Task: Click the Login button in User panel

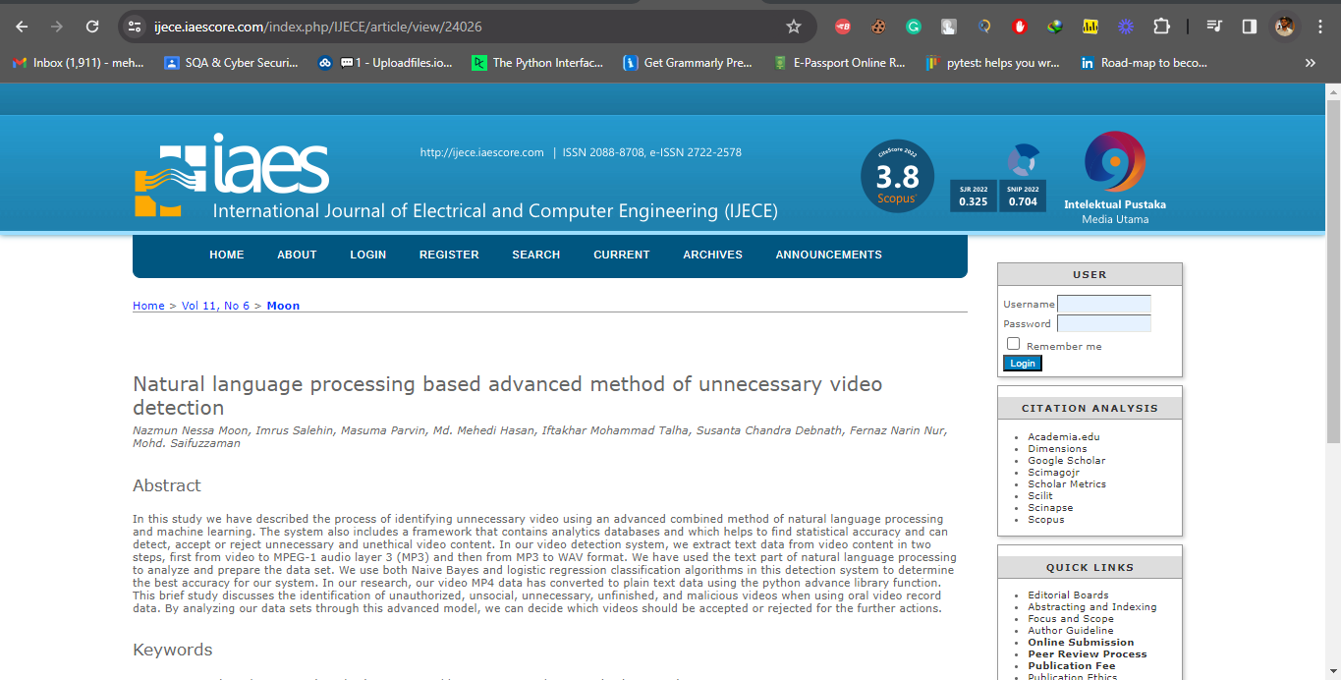Action: pos(1023,364)
